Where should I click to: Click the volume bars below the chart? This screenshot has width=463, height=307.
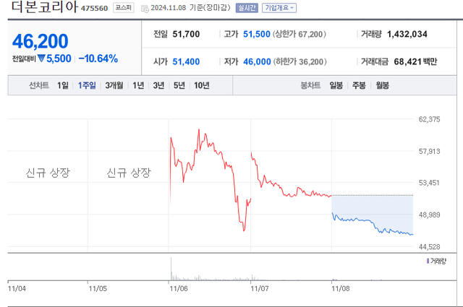174,273
